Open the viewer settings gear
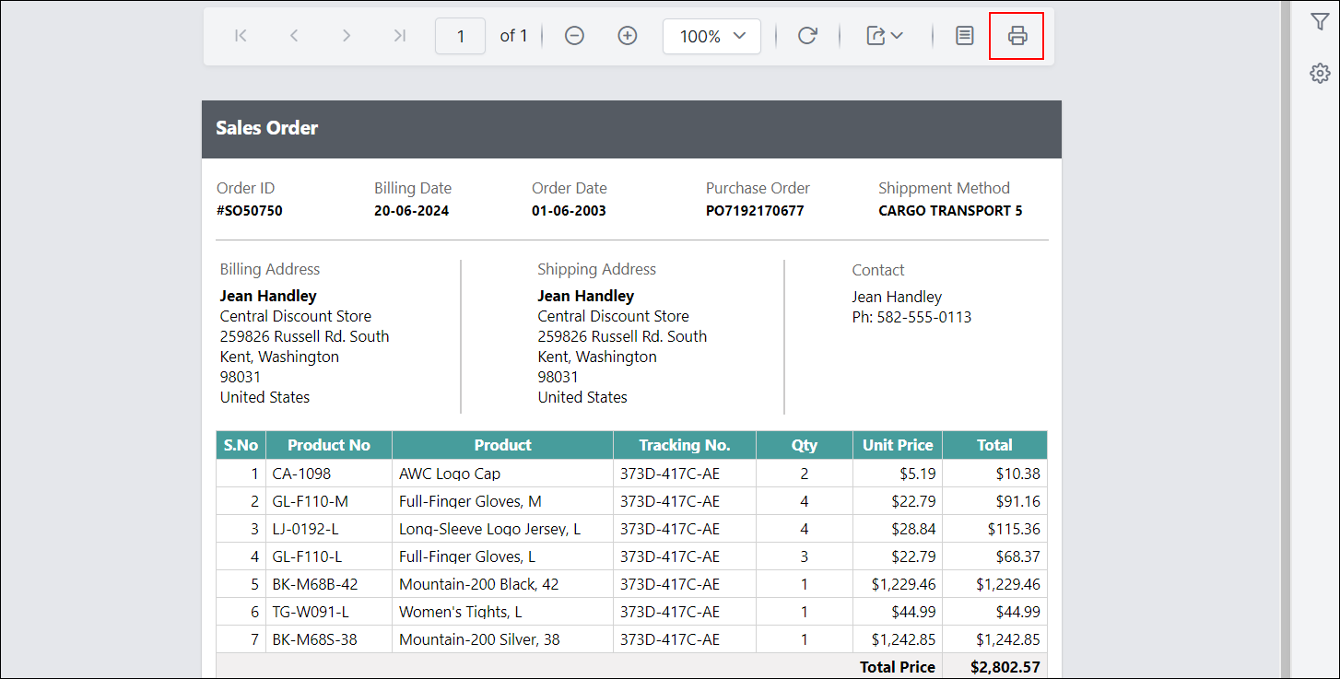 pyautogui.click(x=1320, y=73)
